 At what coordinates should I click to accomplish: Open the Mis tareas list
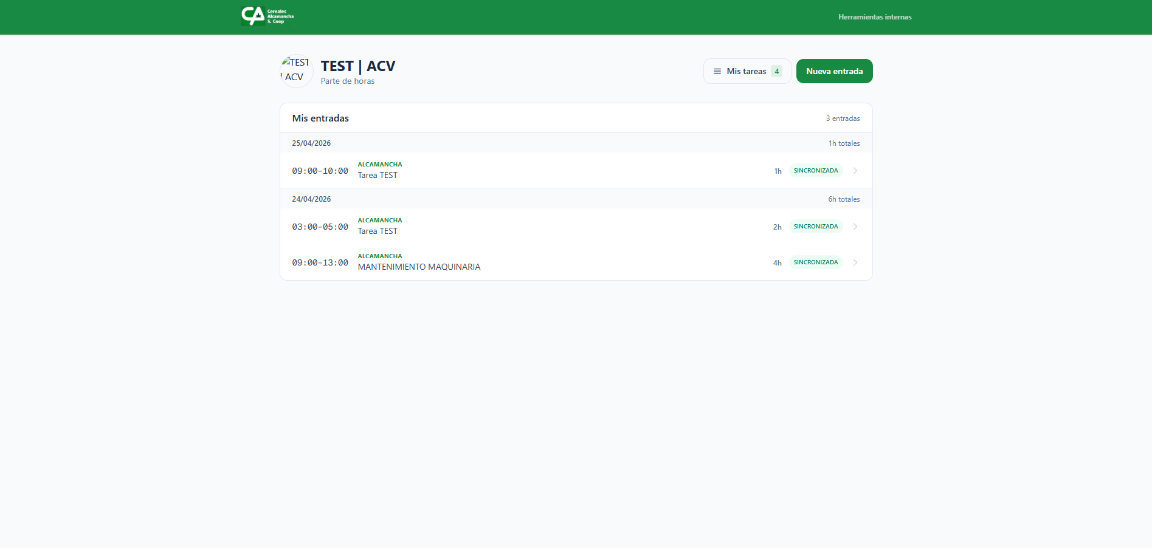click(x=746, y=71)
